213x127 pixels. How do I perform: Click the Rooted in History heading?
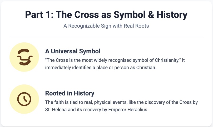70,93
